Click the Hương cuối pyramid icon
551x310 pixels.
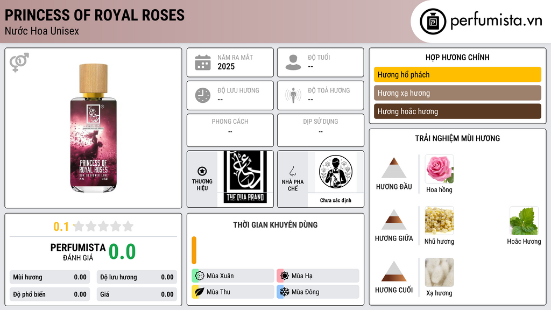[x=394, y=271]
